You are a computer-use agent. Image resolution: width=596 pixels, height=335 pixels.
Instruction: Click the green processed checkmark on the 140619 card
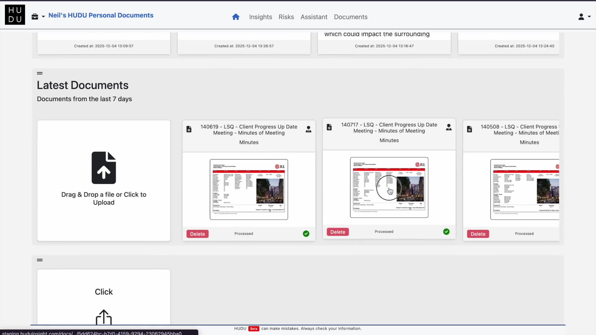(306, 234)
